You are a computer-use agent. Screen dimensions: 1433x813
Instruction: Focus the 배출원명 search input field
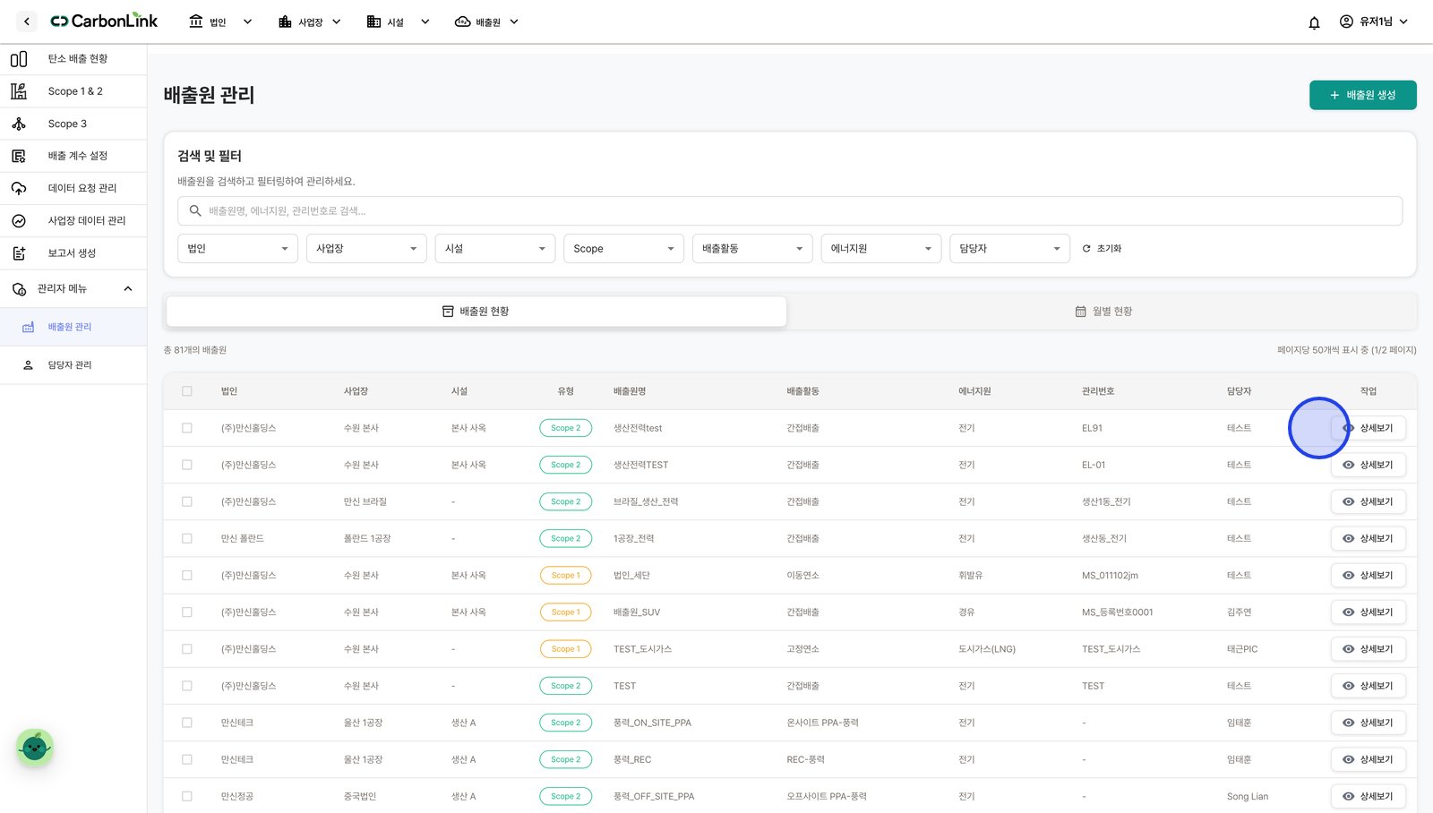pyautogui.click(x=790, y=211)
